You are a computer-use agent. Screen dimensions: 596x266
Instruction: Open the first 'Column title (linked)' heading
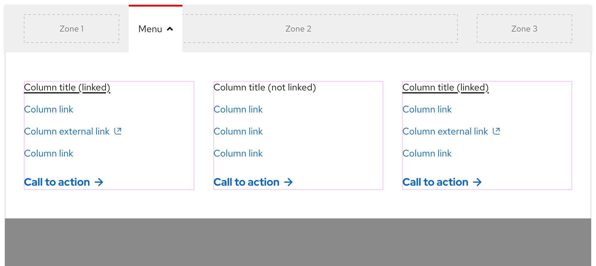[x=67, y=87]
